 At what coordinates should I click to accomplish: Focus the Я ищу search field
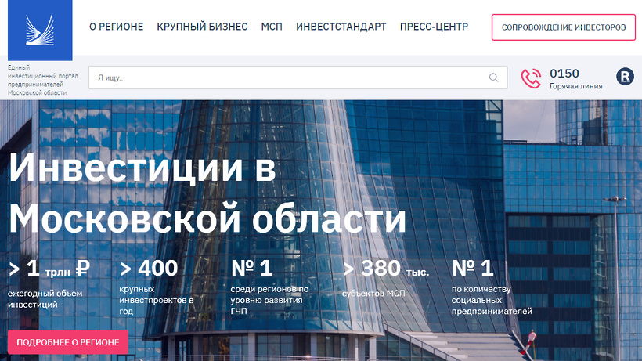pos(290,78)
